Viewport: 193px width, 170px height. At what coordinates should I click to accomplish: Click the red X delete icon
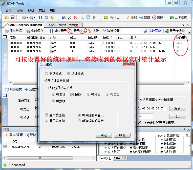[x=75, y=17]
